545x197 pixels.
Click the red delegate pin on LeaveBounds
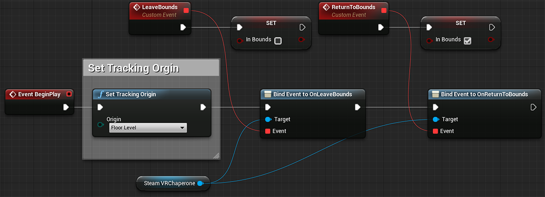coord(186,10)
